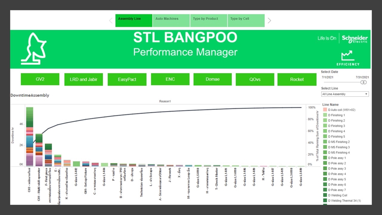Choose the EasyPact button

[127, 80]
